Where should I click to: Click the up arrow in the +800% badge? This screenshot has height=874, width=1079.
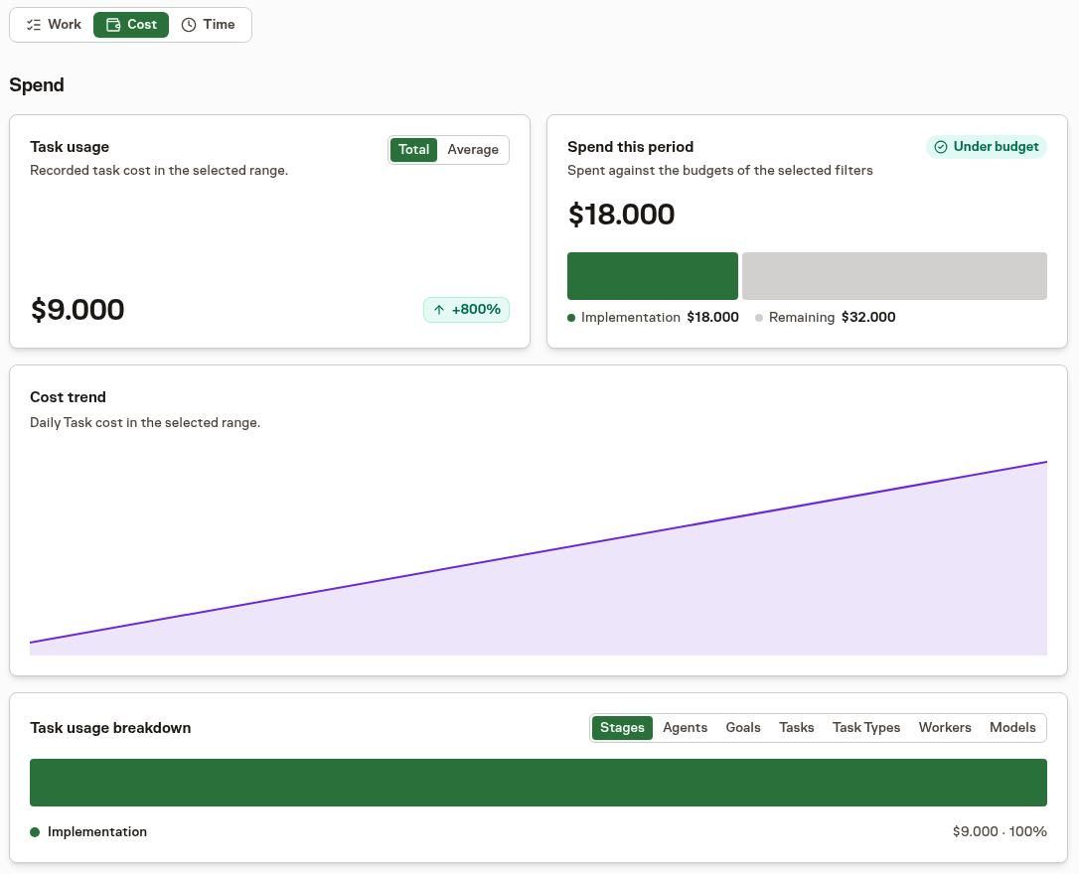pyautogui.click(x=439, y=310)
